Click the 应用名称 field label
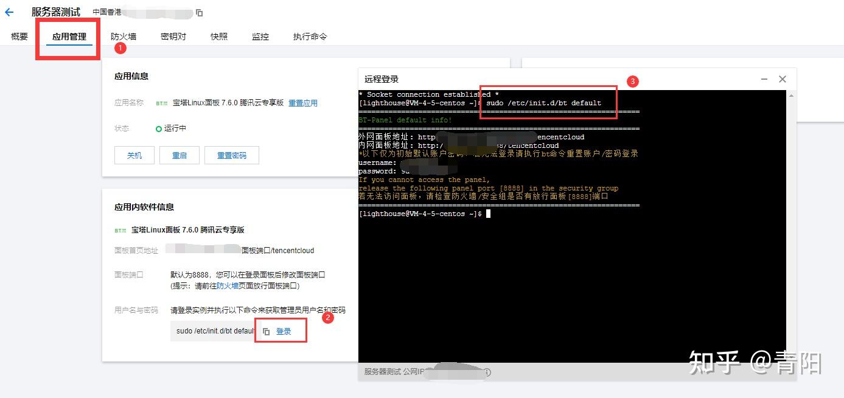 point(129,103)
